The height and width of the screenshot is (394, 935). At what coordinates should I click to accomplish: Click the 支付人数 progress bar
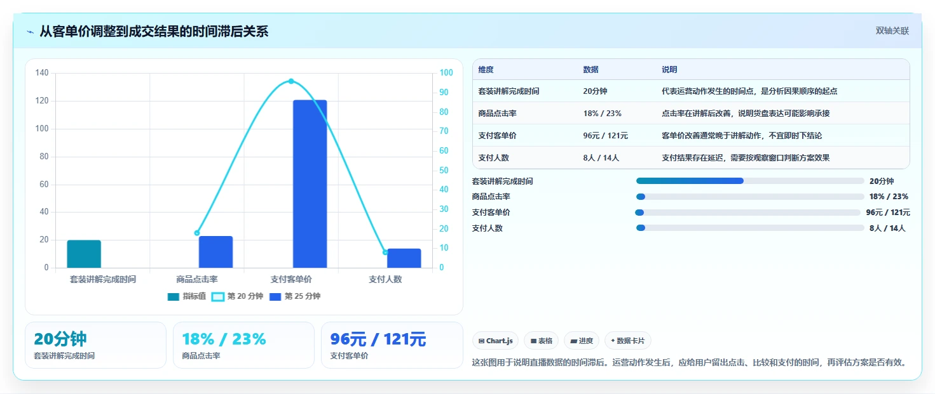point(750,228)
